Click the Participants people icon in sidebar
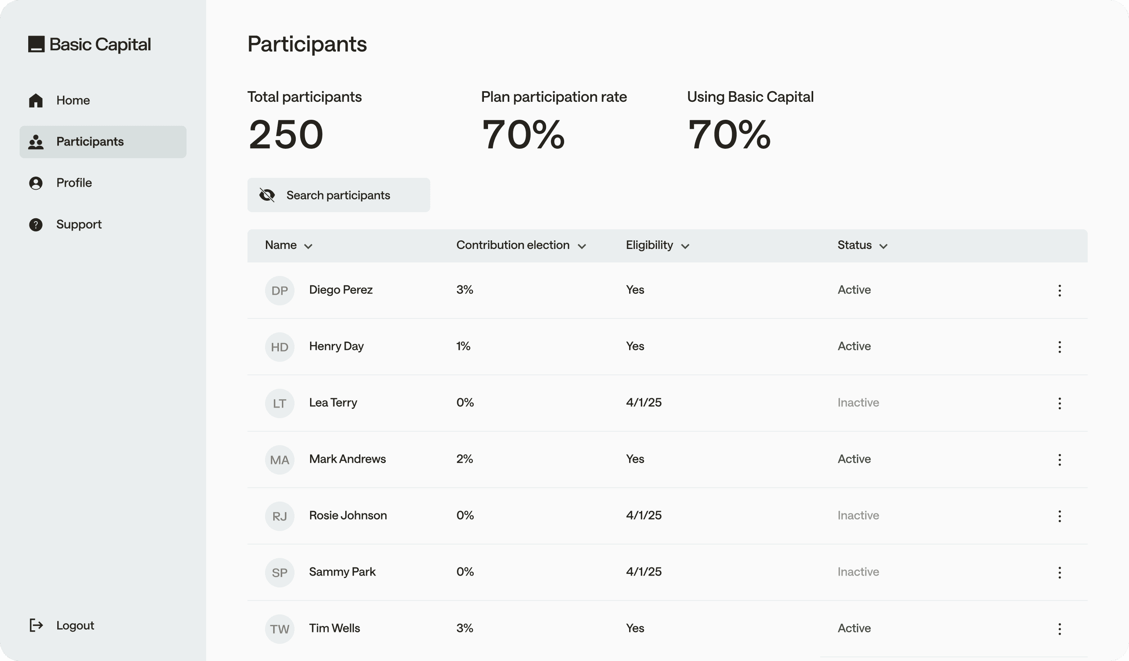Screen dimensions: 1129x661 (36, 142)
